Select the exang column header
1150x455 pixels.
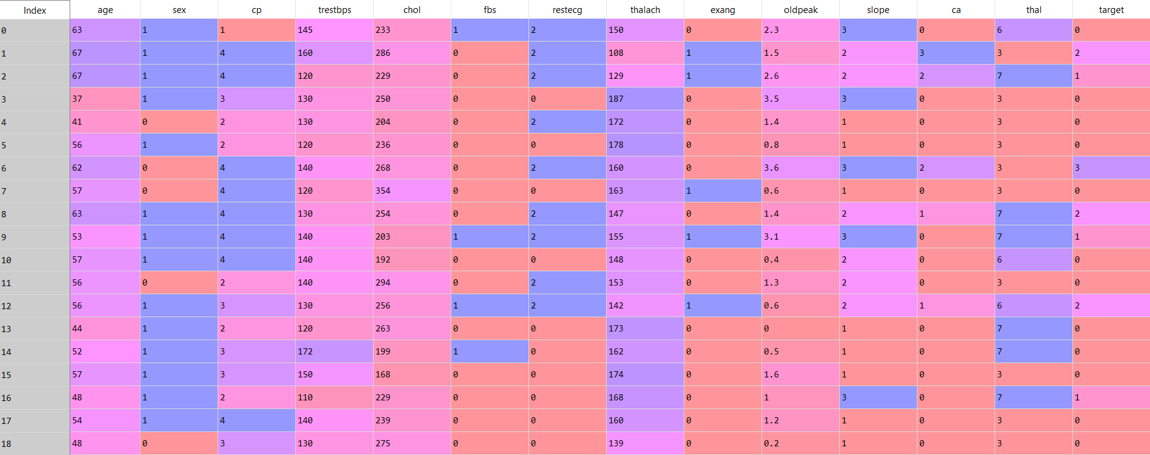tap(722, 10)
